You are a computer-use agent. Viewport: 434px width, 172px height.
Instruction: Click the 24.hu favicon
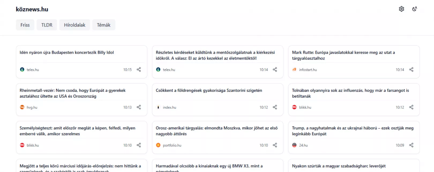coord(294,145)
